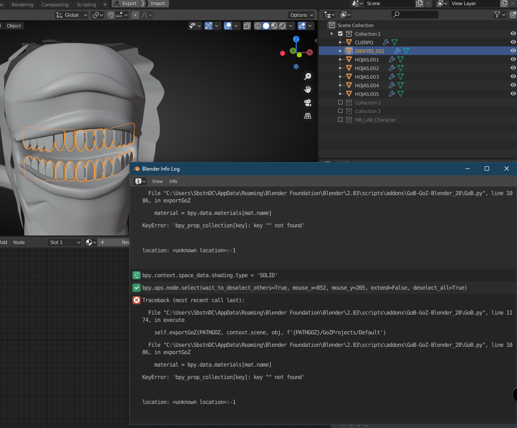The width and height of the screenshot is (517, 428).
Task: Uncheck the Collection 1 checkbox
Action: (340, 34)
